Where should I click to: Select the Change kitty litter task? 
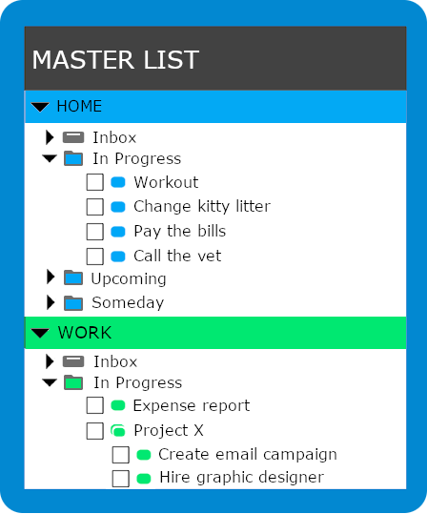pos(202,207)
